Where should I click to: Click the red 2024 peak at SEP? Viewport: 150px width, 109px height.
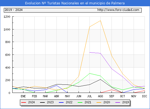point(112,90)
